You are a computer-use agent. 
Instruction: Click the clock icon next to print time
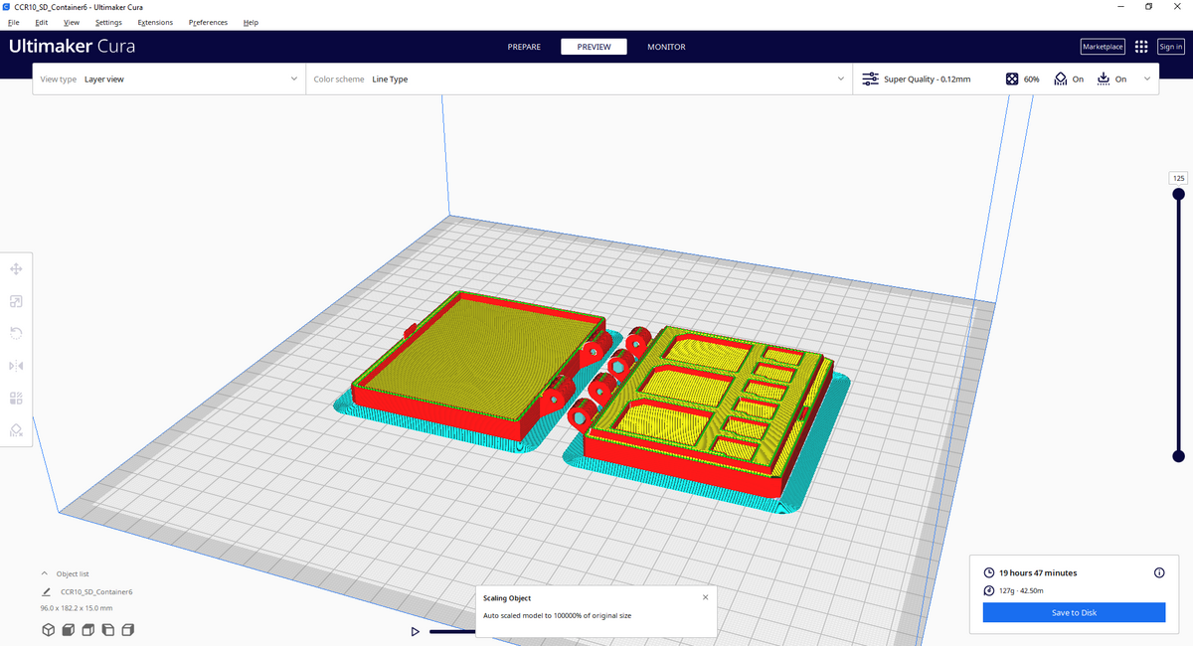click(x=989, y=572)
